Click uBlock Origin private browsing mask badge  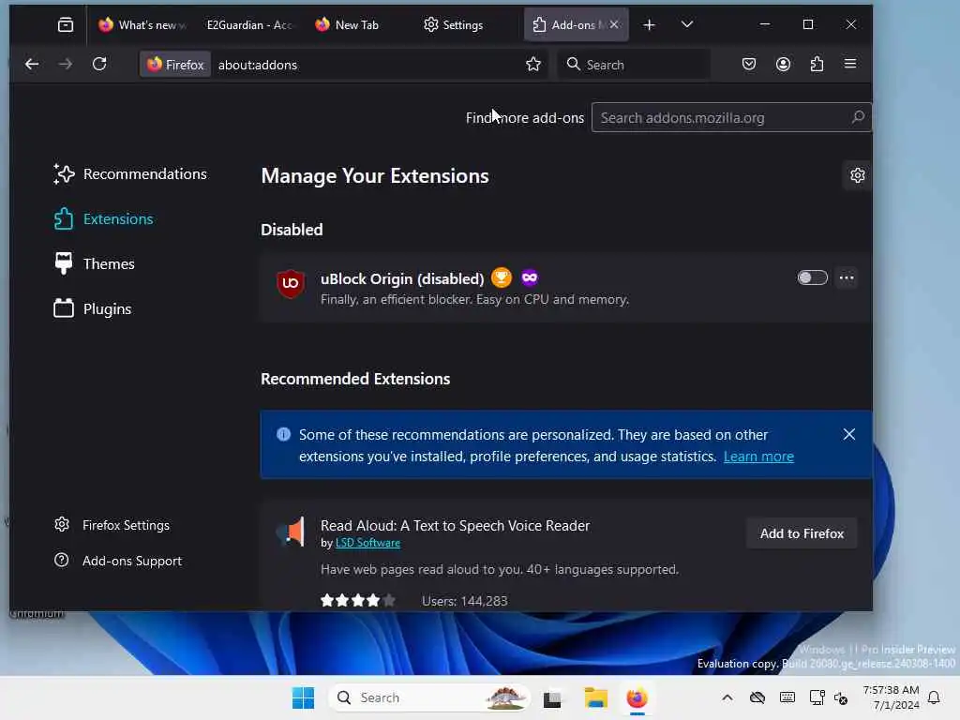530,277
